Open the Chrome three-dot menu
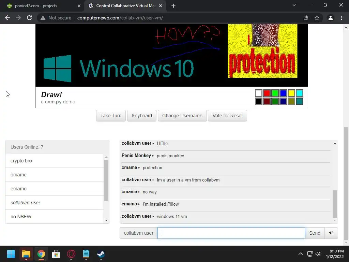349x262 pixels. click(x=342, y=18)
